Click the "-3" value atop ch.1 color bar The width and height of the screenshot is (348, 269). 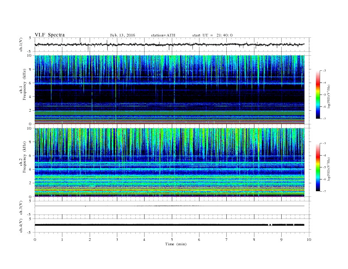(324, 71)
